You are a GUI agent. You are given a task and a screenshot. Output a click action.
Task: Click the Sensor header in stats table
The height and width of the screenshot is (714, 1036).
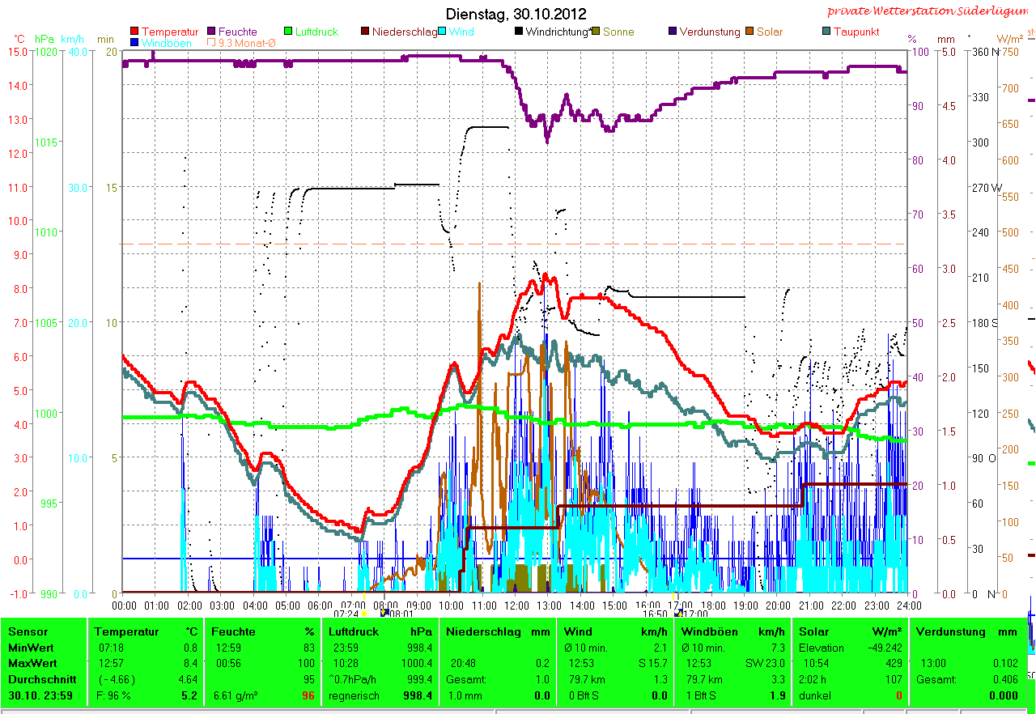[x=28, y=631]
